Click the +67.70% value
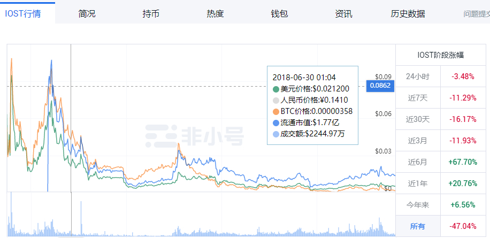Image resolution: width=490 pixels, height=238 pixels. 463,162
